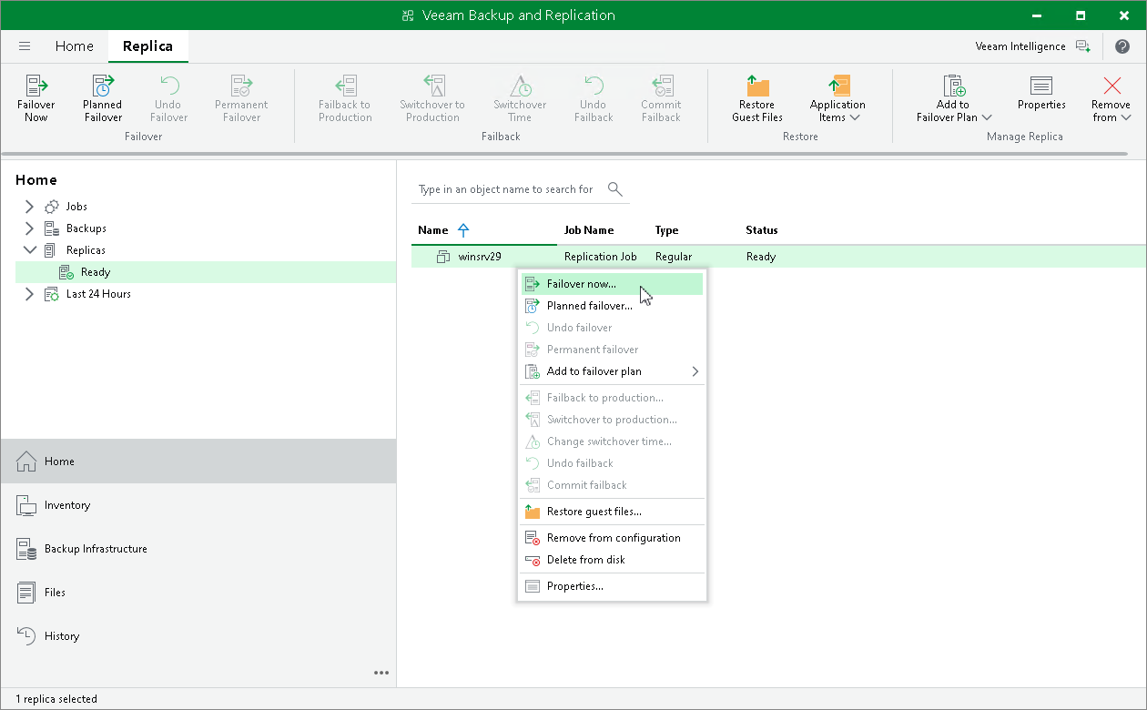The width and height of the screenshot is (1147, 710).
Task: Choose Permanent failover in the context menu
Action: [x=612, y=350]
